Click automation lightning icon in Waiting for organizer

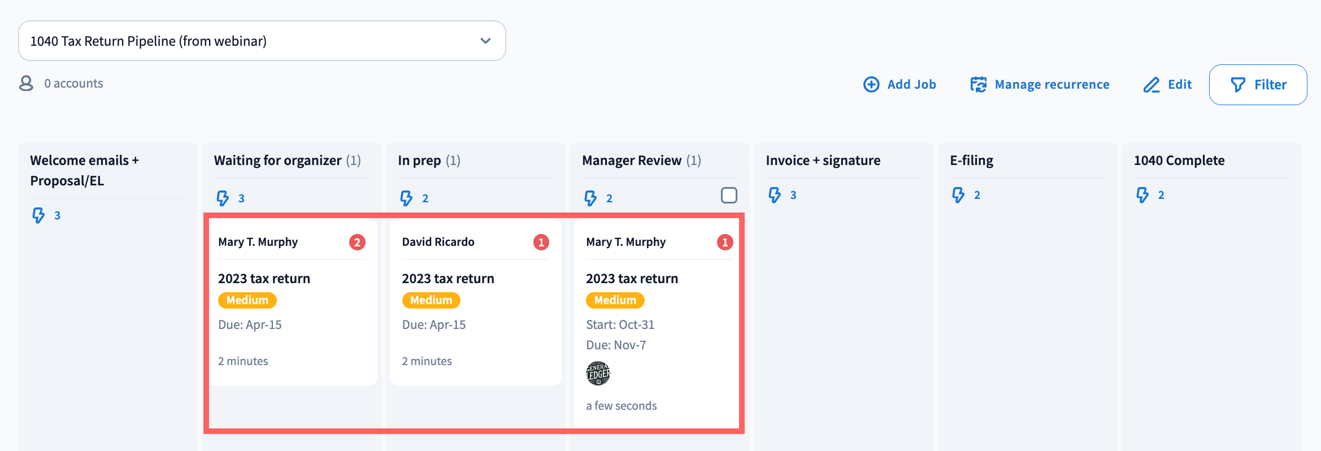click(x=223, y=198)
